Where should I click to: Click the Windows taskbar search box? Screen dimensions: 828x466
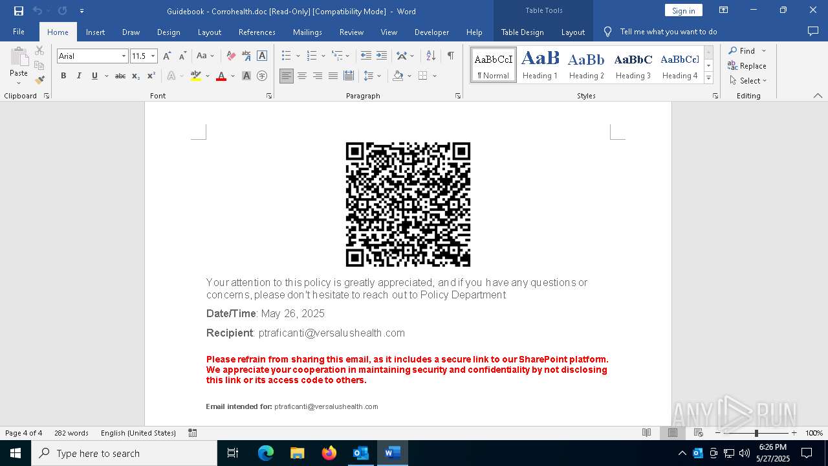tap(124, 453)
